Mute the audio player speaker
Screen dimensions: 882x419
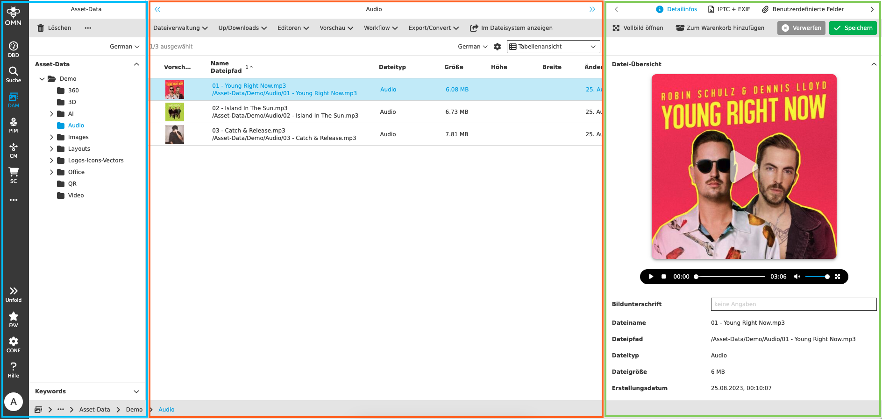pos(797,277)
